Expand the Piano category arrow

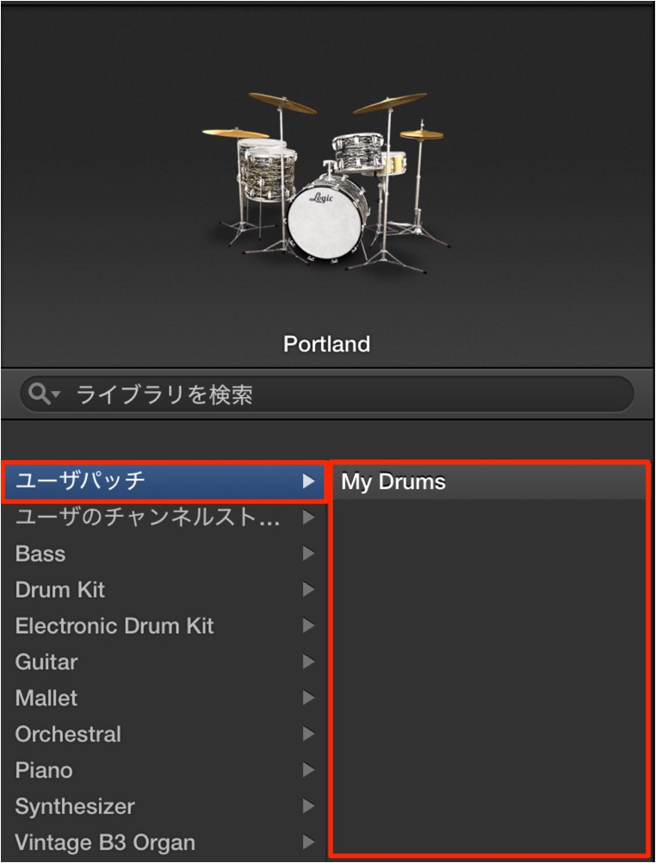tap(309, 770)
